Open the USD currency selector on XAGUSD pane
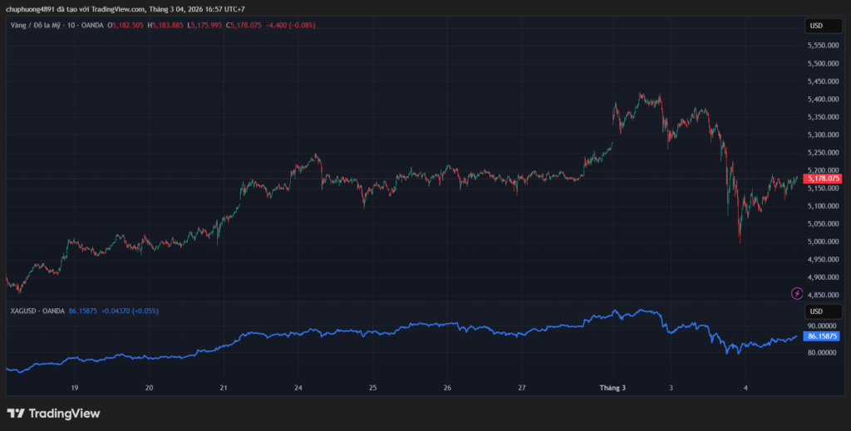Viewport: 851px width, 431px height. coord(816,311)
